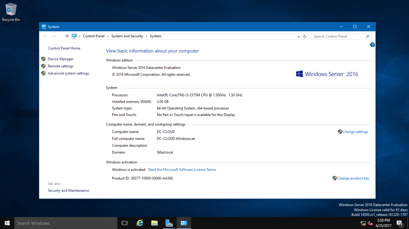Click the 3.00 GB installed memory value
The image size is (409, 229).
click(162, 102)
